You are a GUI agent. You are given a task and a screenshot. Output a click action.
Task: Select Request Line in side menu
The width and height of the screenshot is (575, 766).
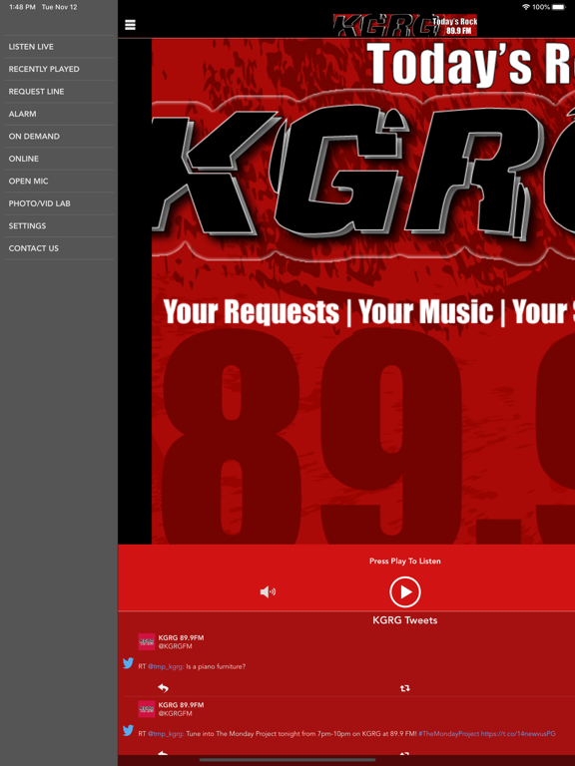tap(59, 92)
